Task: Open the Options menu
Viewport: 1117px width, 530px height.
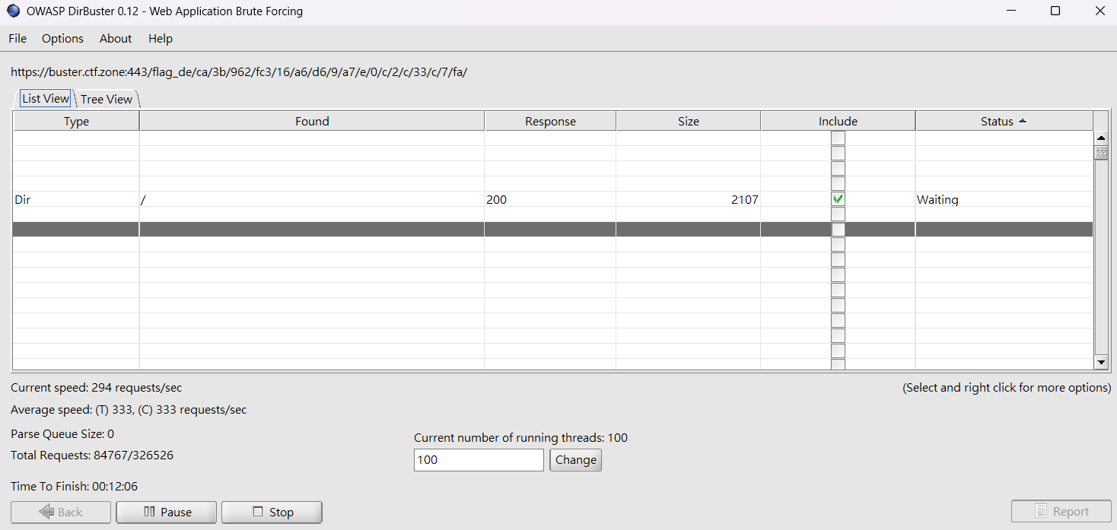Action: click(62, 39)
